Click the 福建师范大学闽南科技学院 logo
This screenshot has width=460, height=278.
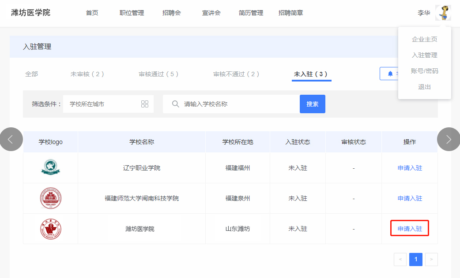tap(51, 198)
